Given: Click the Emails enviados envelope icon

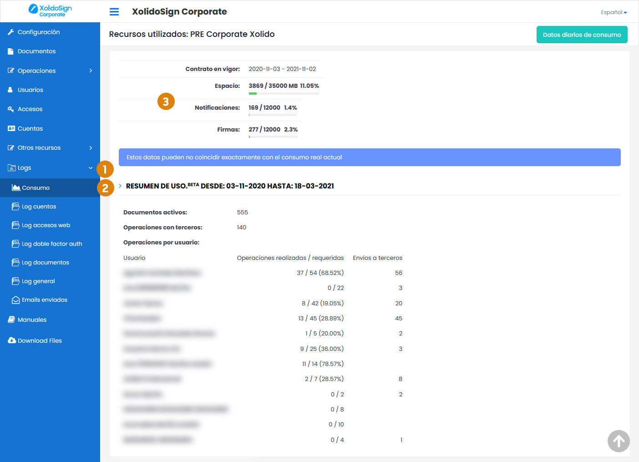Looking at the screenshot, I should (15, 300).
